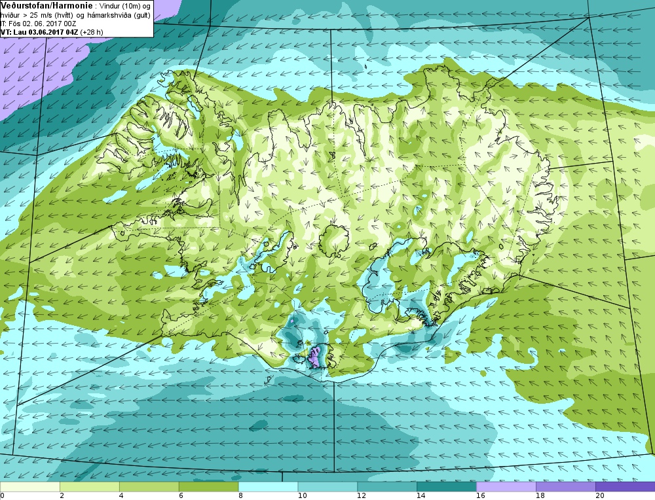
Task: Click the '(+28 h)' forecast offset text
Action: point(91,32)
